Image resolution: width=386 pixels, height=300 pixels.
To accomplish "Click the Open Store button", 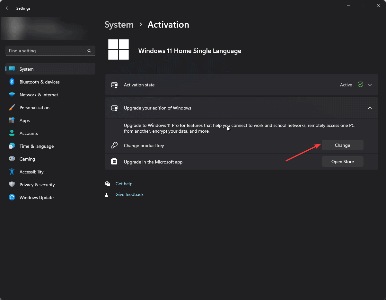I will tap(342, 162).
